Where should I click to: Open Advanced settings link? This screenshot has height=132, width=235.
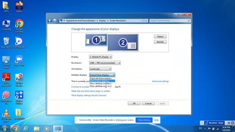pyautogui.click(x=160, y=81)
